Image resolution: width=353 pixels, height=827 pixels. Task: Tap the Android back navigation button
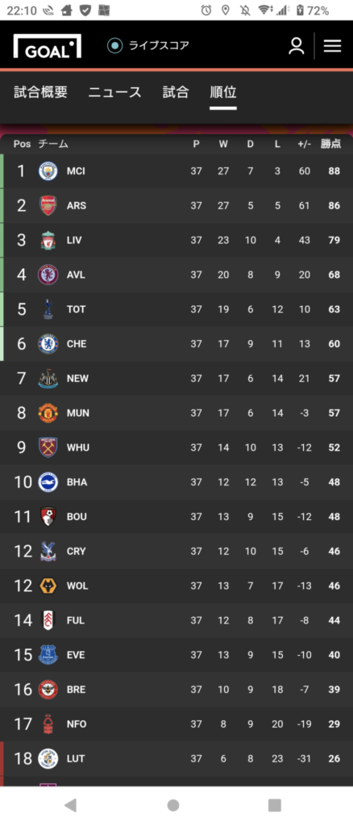[x=70, y=805]
